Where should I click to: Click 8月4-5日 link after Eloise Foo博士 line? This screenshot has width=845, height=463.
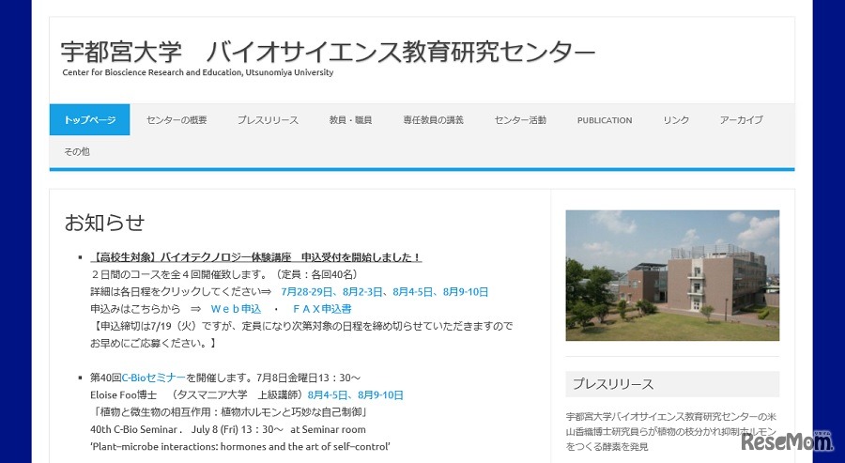(x=330, y=395)
